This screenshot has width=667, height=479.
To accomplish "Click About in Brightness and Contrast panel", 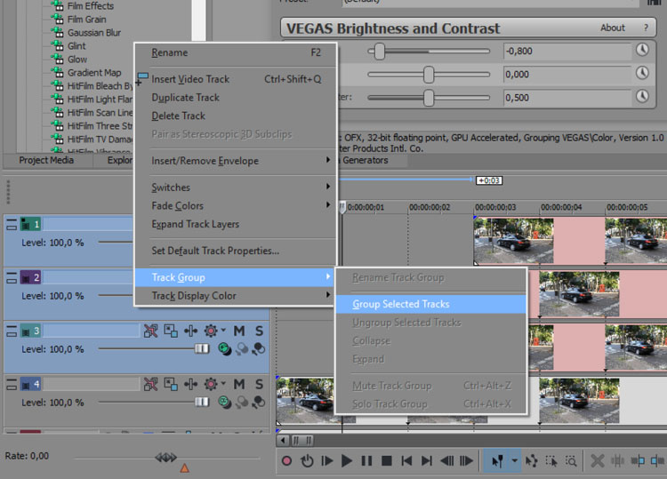I will 612,28.
